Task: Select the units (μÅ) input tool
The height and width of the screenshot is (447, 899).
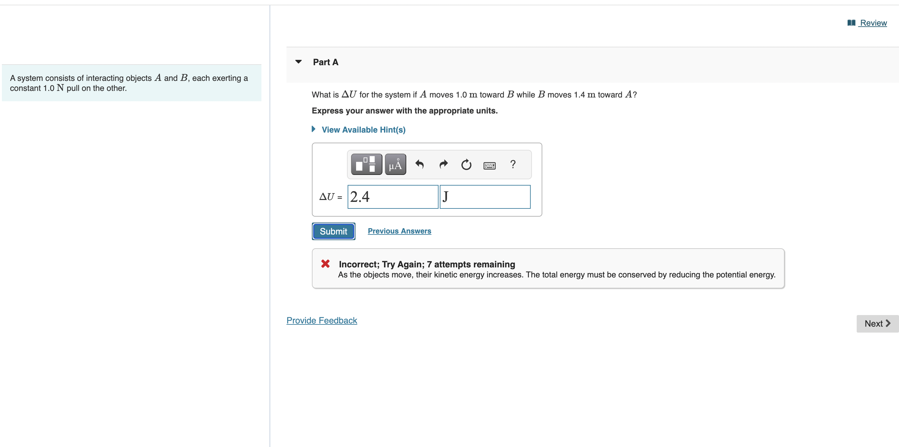Action: pyautogui.click(x=395, y=164)
